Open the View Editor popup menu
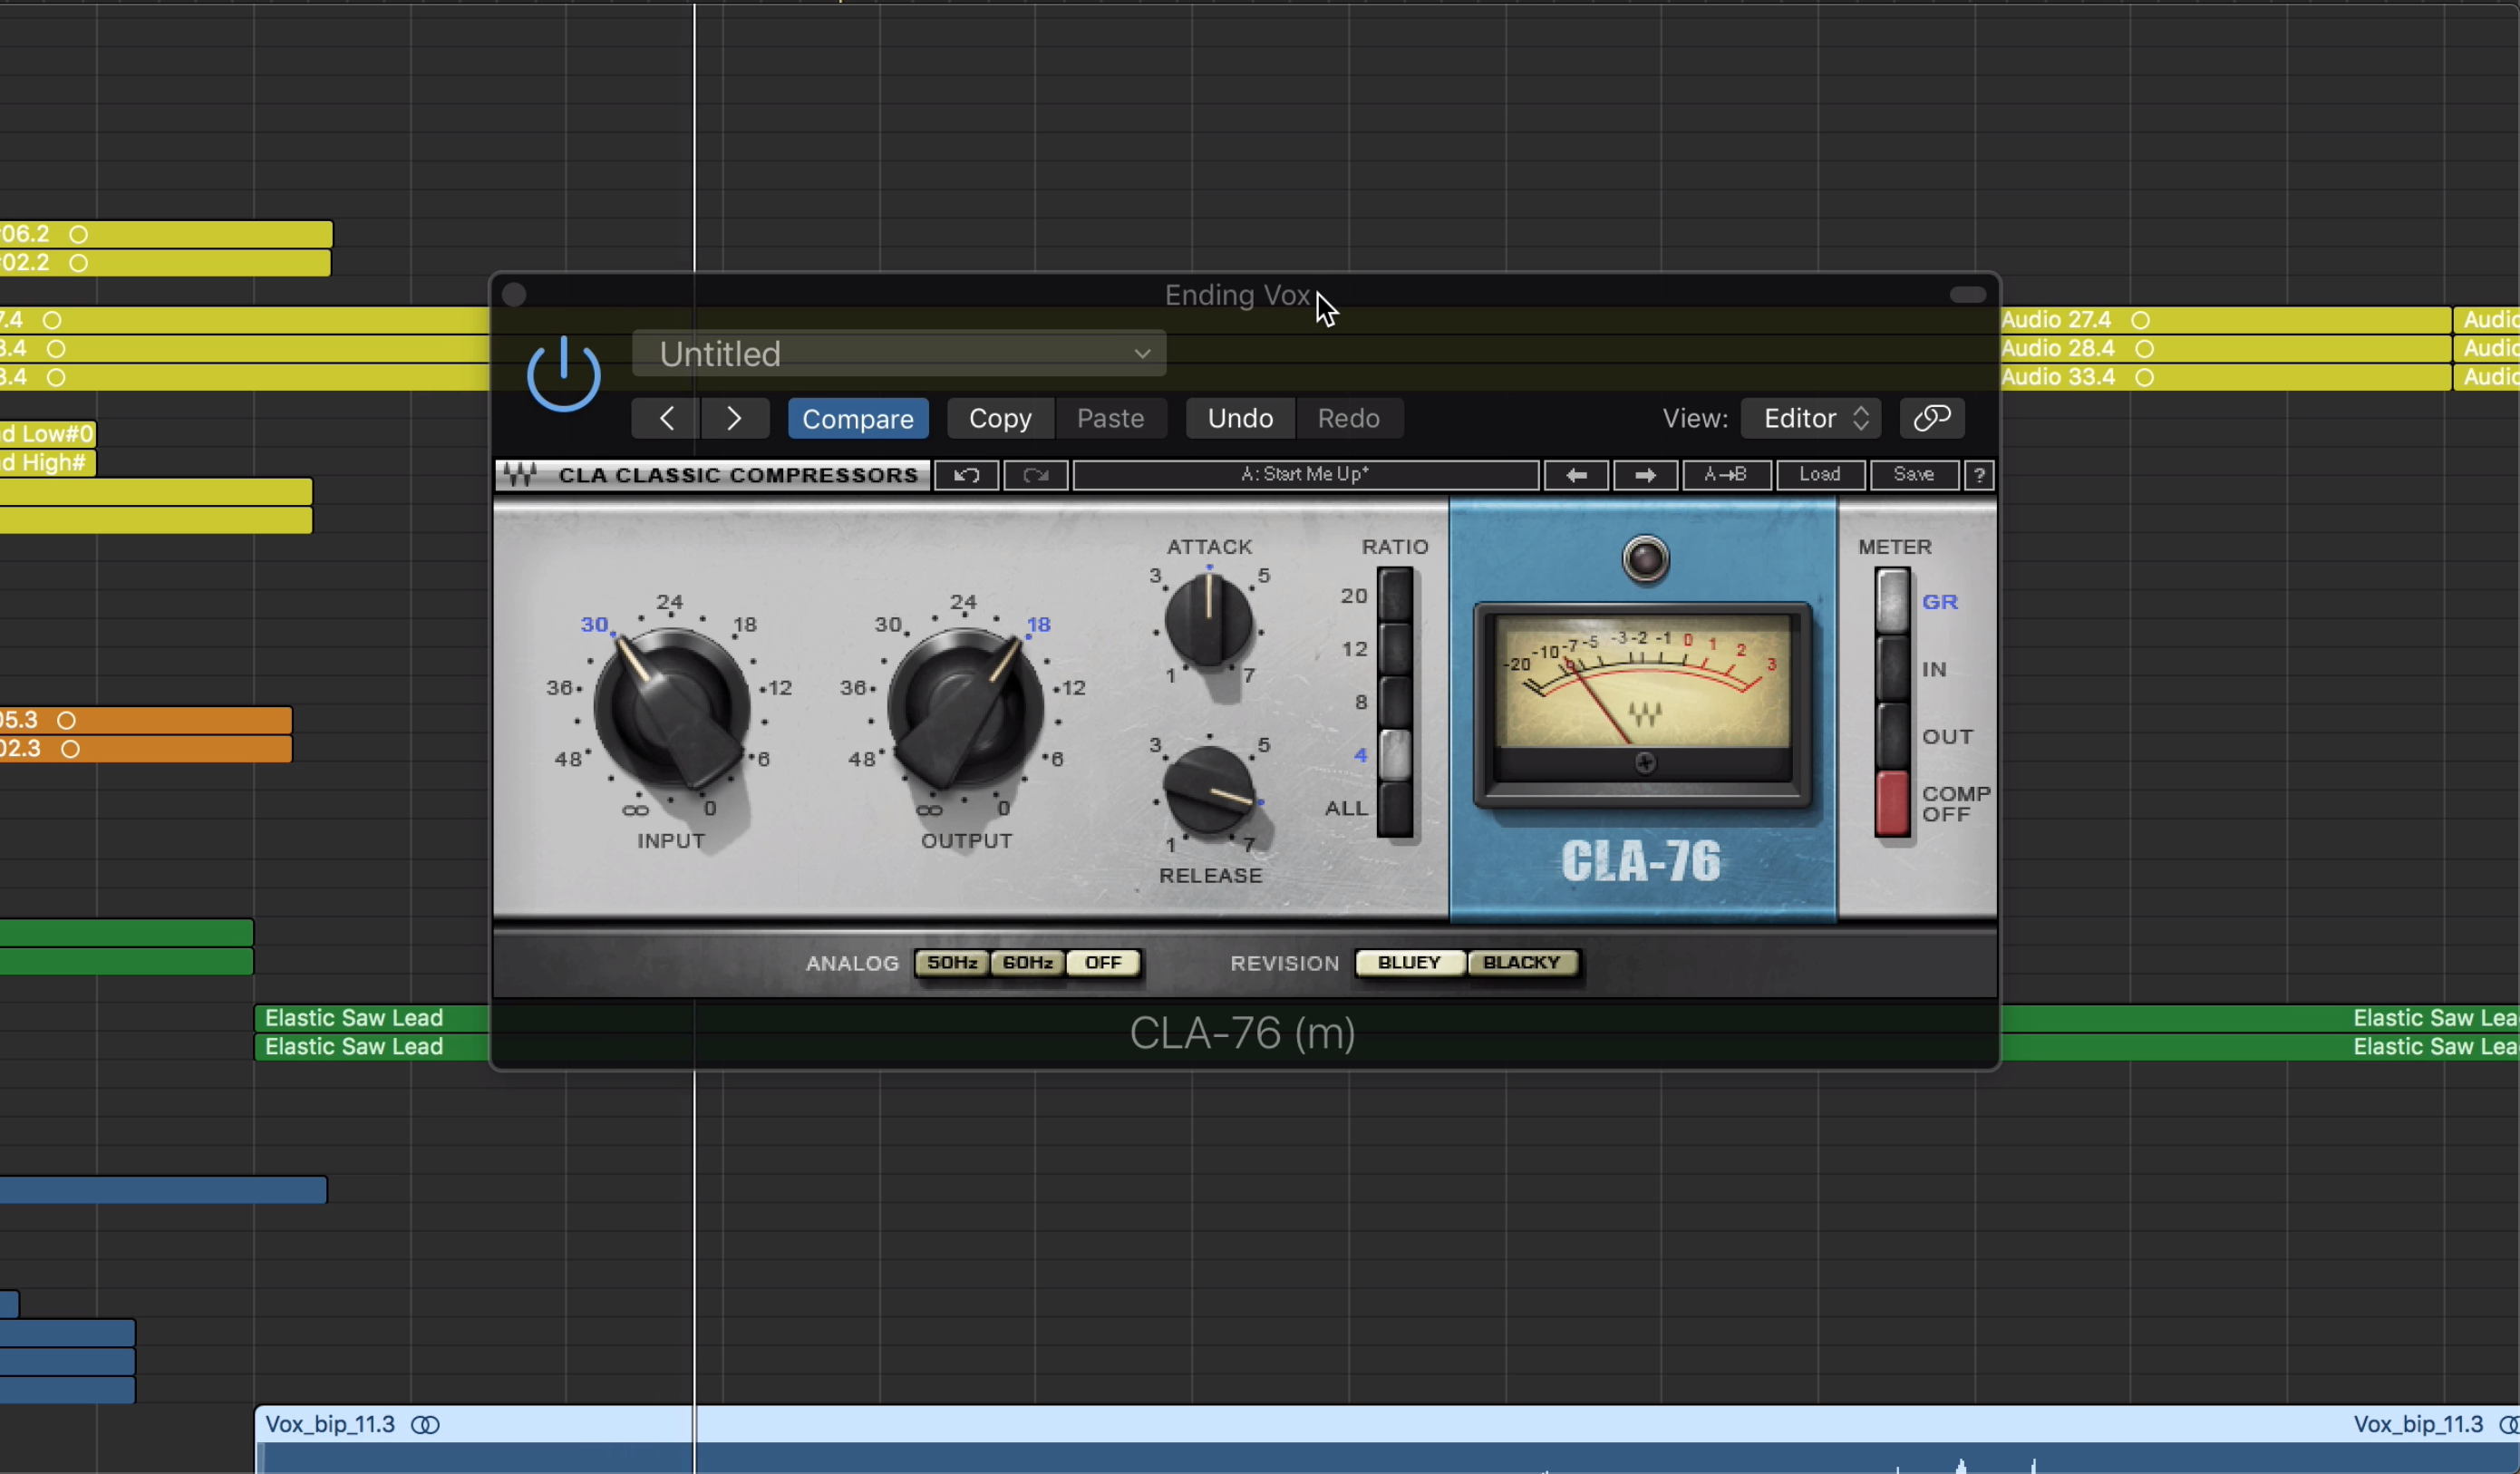This screenshot has height=1474, width=2520. click(x=1811, y=418)
